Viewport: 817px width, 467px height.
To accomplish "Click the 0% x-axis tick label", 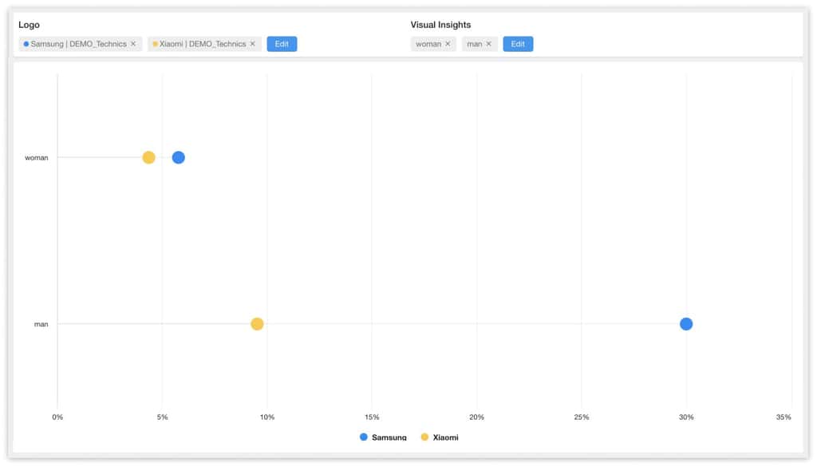I will [57, 417].
